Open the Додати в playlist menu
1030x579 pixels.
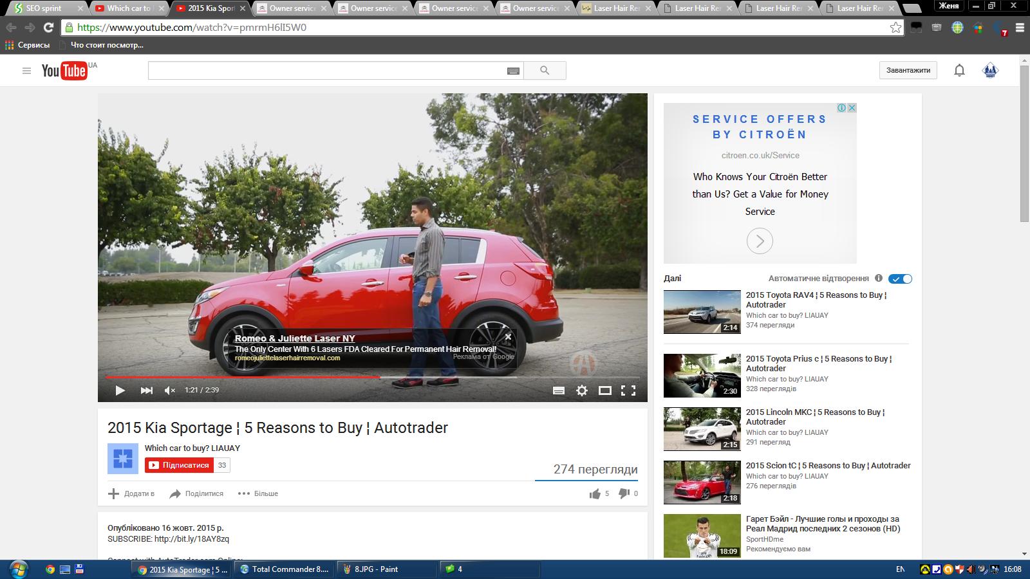click(131, 493)
